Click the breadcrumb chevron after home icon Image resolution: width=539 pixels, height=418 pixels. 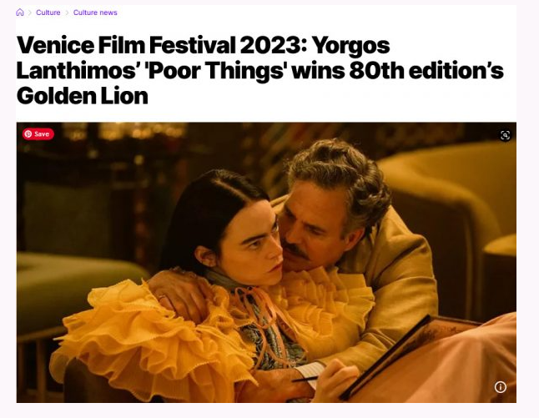(30, 13)
